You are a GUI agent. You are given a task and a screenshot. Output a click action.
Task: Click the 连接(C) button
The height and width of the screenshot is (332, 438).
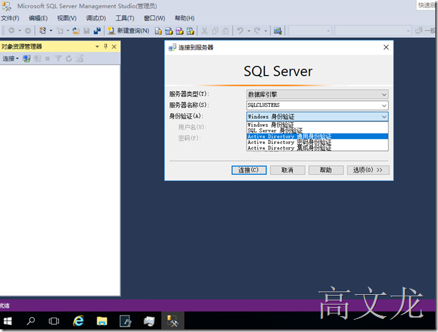click(x=249, y=170)
